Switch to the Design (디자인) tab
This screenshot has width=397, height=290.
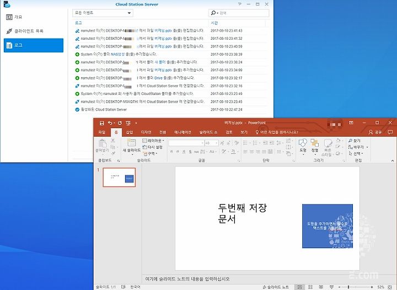(146, 132)
